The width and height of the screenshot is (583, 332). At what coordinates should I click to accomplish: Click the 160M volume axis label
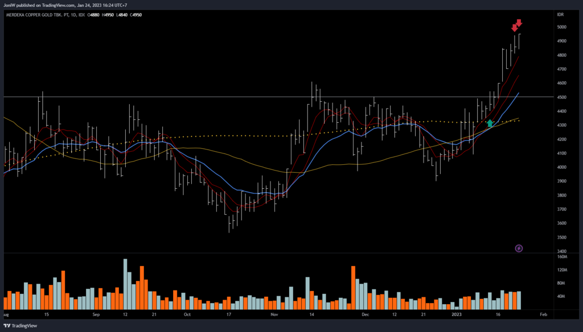[562, 257]
